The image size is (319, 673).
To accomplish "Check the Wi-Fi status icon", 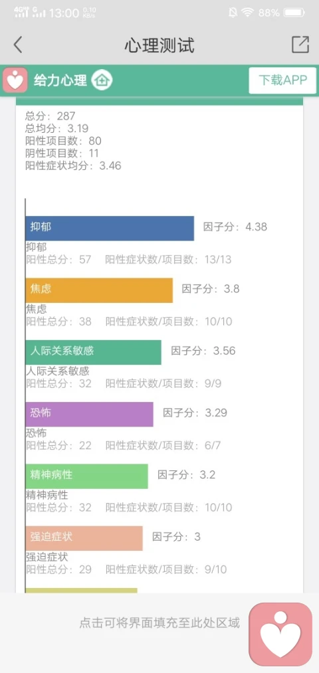I will pos(247,13).
